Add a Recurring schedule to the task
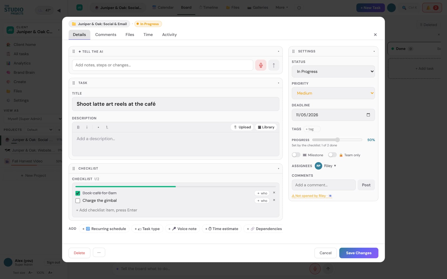The height and width of the screenshot is (279, 447). coord(104,229)
